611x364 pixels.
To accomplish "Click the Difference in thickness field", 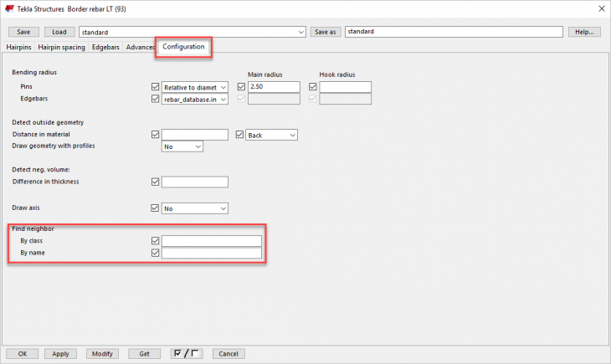I will tap(195, 182).
